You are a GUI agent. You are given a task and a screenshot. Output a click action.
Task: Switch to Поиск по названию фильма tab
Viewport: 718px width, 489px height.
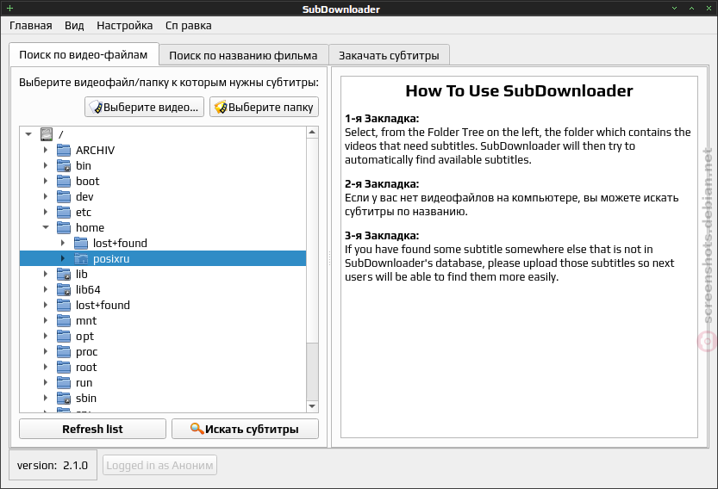(x=243, y=55)
